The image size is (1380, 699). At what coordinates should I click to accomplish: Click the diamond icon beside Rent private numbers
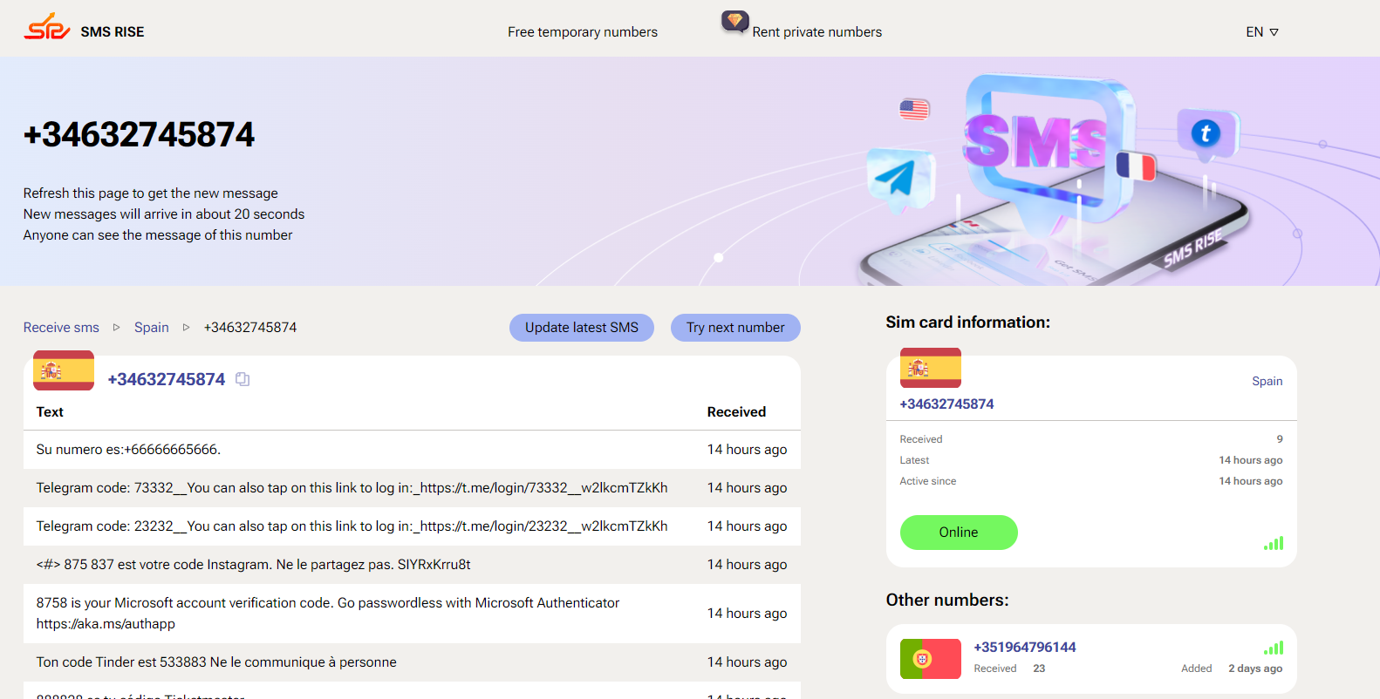735,21
